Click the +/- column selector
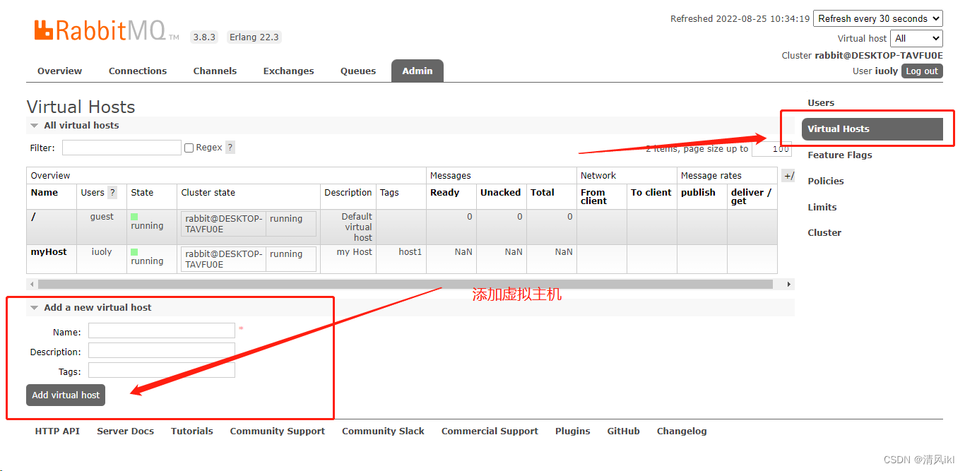This screenshot has width=965, height=471. coord(789,176)
